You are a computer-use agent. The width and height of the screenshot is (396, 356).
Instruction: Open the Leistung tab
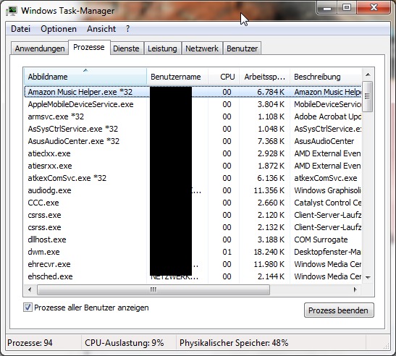pyautogui.click(x=162, y=48)
